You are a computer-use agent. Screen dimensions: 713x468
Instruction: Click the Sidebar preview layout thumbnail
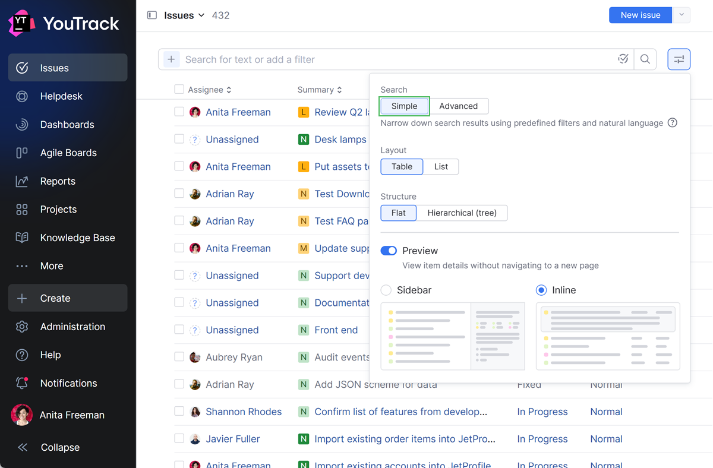453,336
